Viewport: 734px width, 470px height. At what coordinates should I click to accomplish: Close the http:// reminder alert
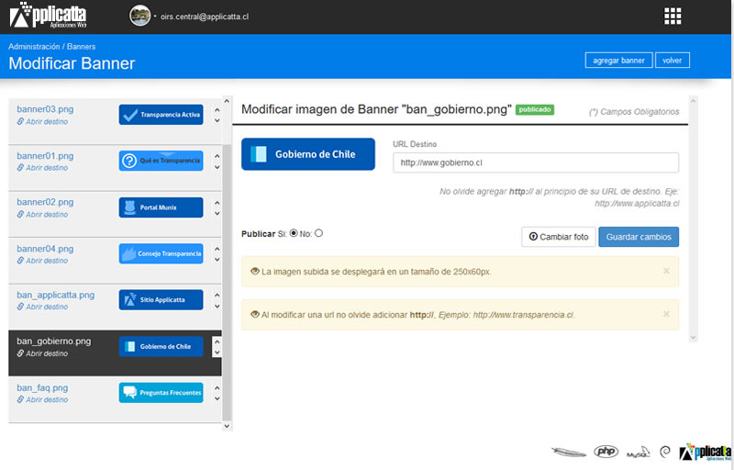click(666, 314)
